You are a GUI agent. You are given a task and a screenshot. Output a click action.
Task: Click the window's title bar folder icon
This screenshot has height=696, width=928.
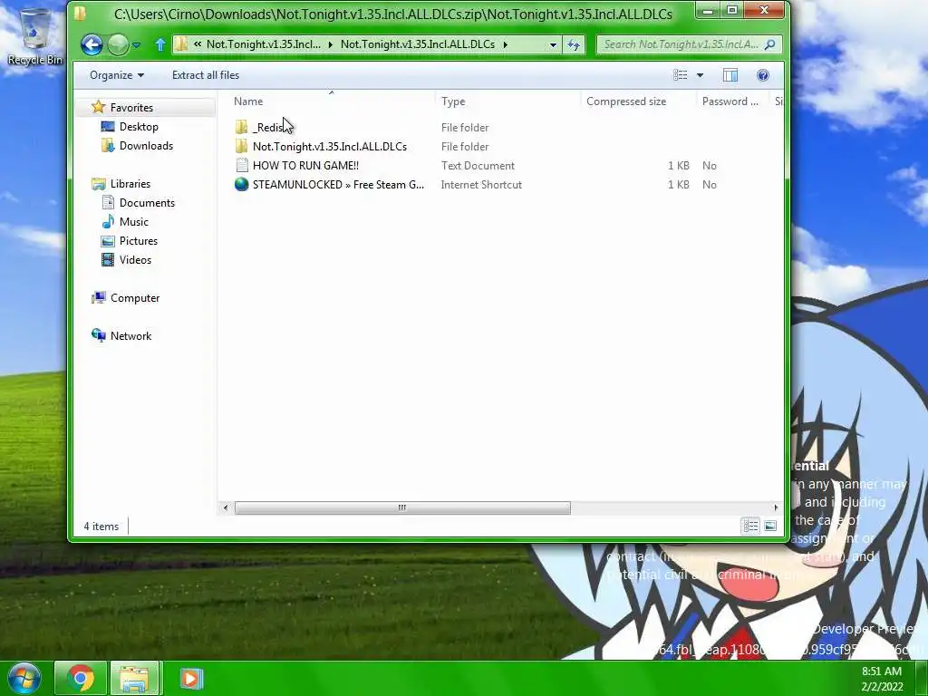click(81, 13)
